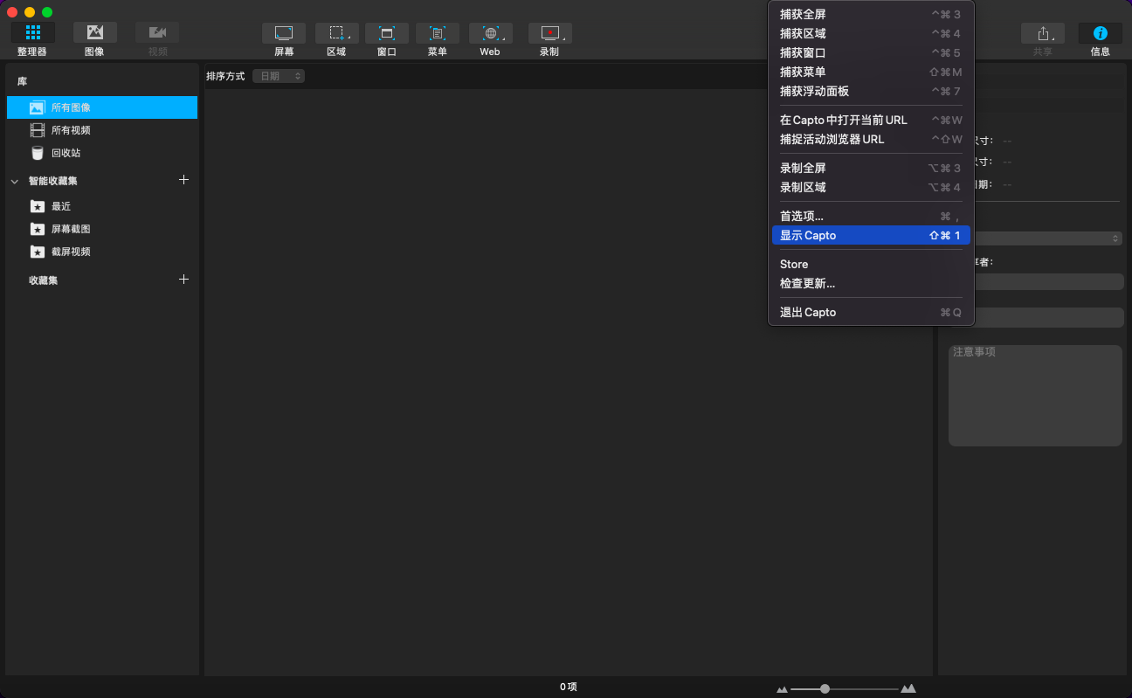This screenshot has height=698, width=1132.
Task: Click the Window (窗口) capture icon
Action: pos(386,33)
